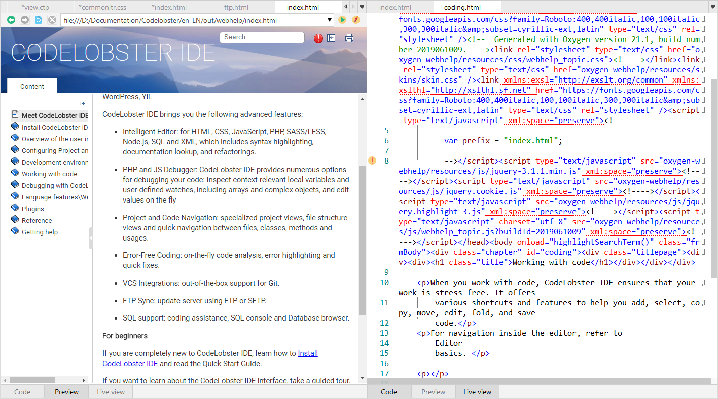This screenshot has height=399, width=718.
Task: Click the hide-sidebar icon next to search
Action: (x=332, y=38)
